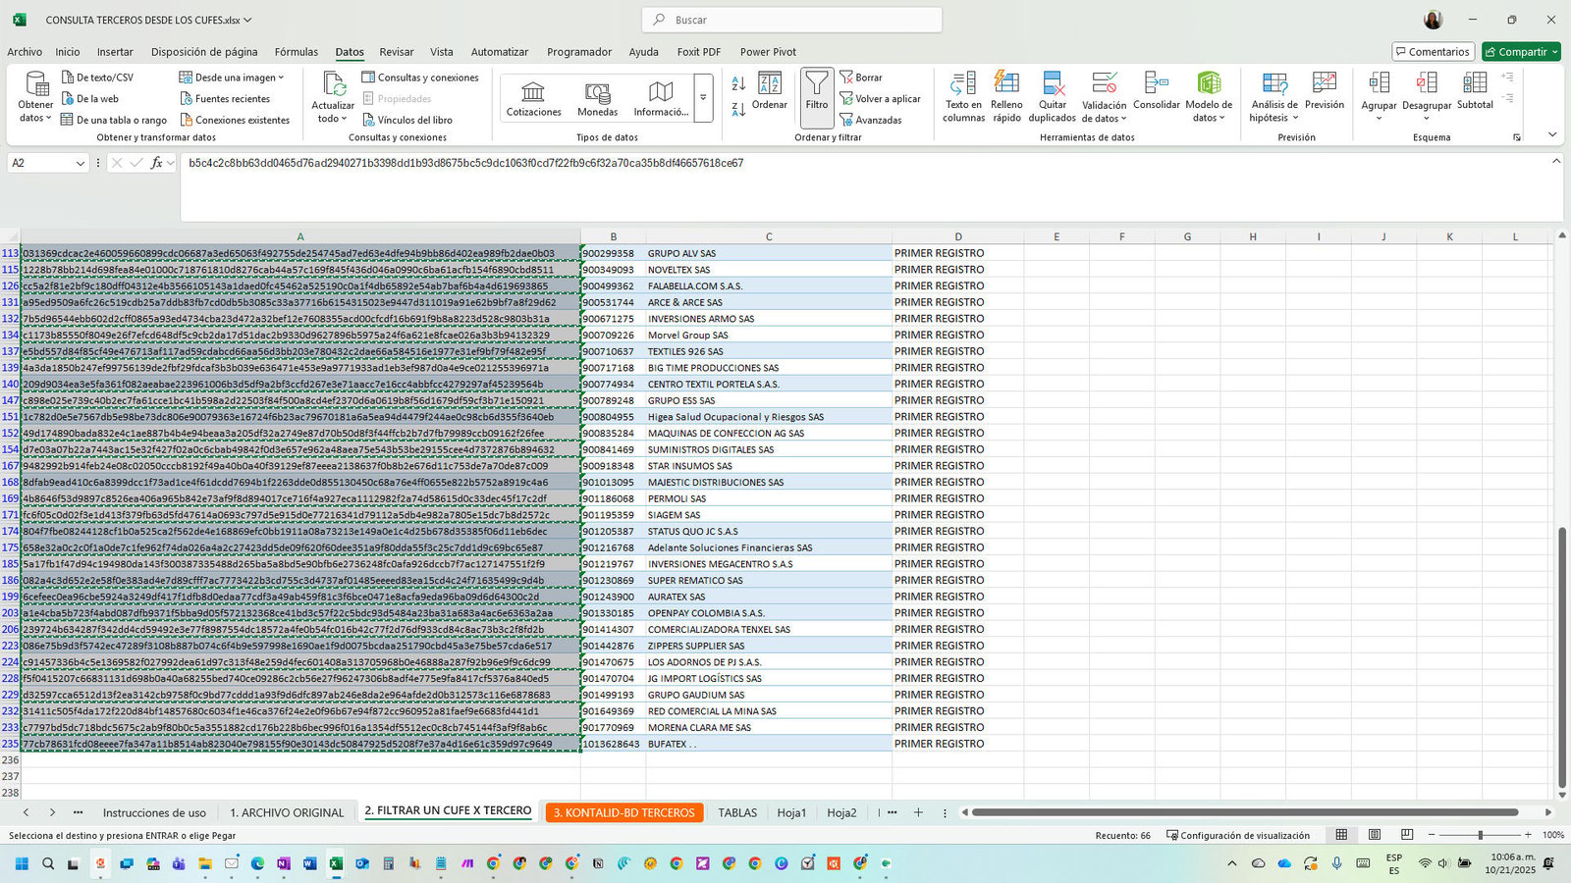Screen dimensions: 1571x883
Task: Enable Page Break Preview view
Action: pos(1407,835)
